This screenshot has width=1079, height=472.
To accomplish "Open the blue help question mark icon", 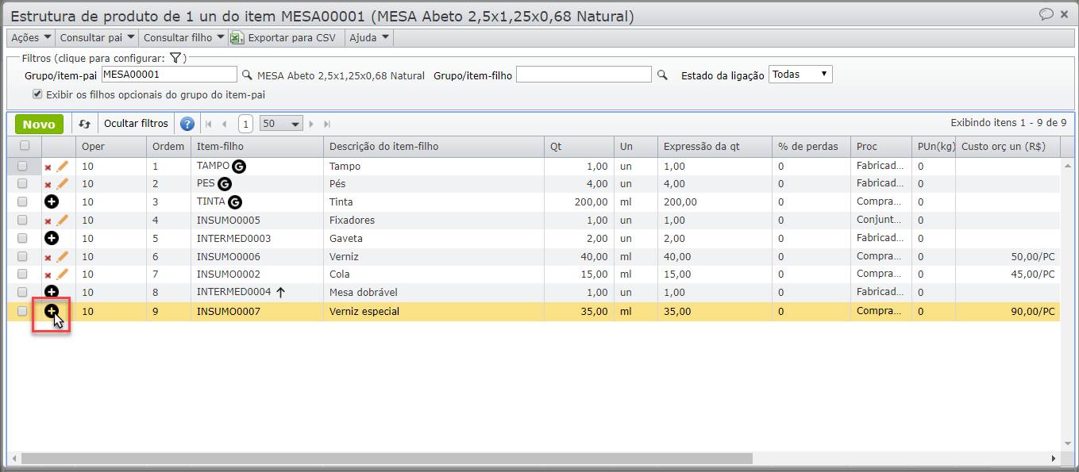I will coord(187,124).
